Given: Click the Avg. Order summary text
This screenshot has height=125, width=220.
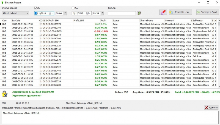Looking at the screenshot, I should (x=151, y=92).
